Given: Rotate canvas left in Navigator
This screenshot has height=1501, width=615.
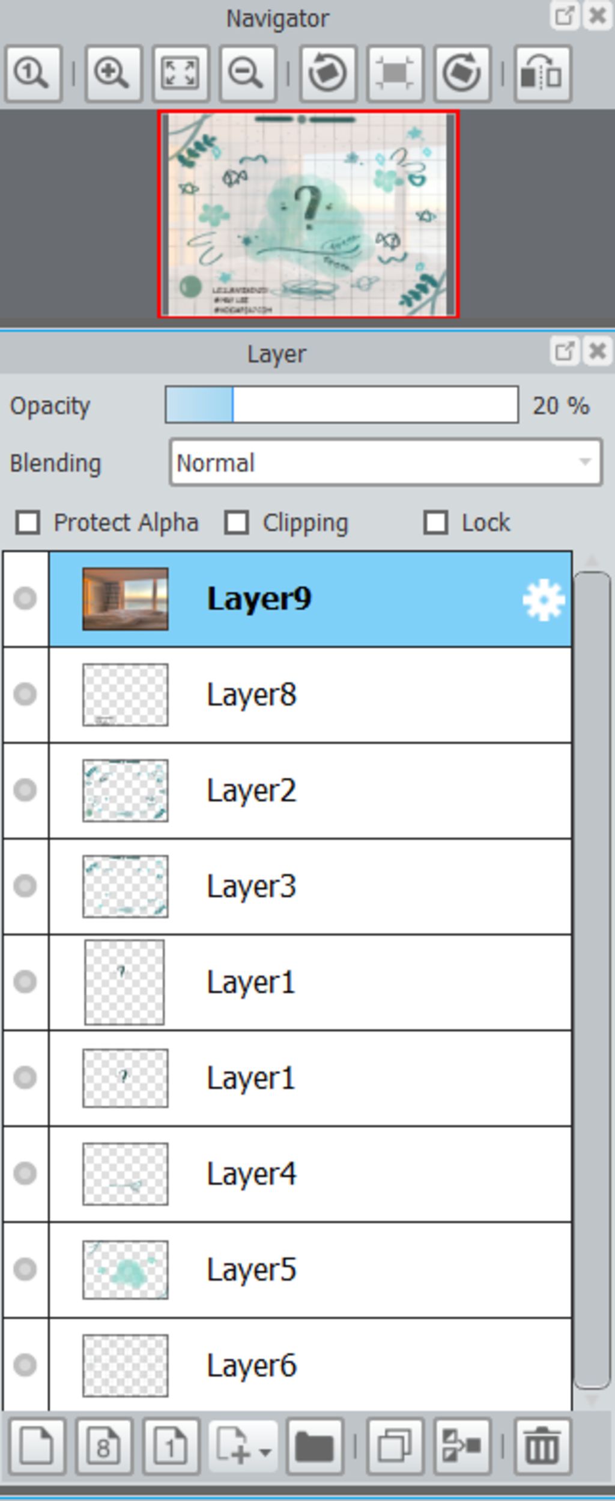Looking at the screenshot, I should click(328, 73).
